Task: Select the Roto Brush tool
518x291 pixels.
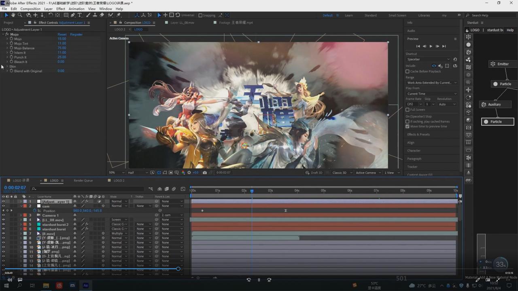Action: coord(110,15)
